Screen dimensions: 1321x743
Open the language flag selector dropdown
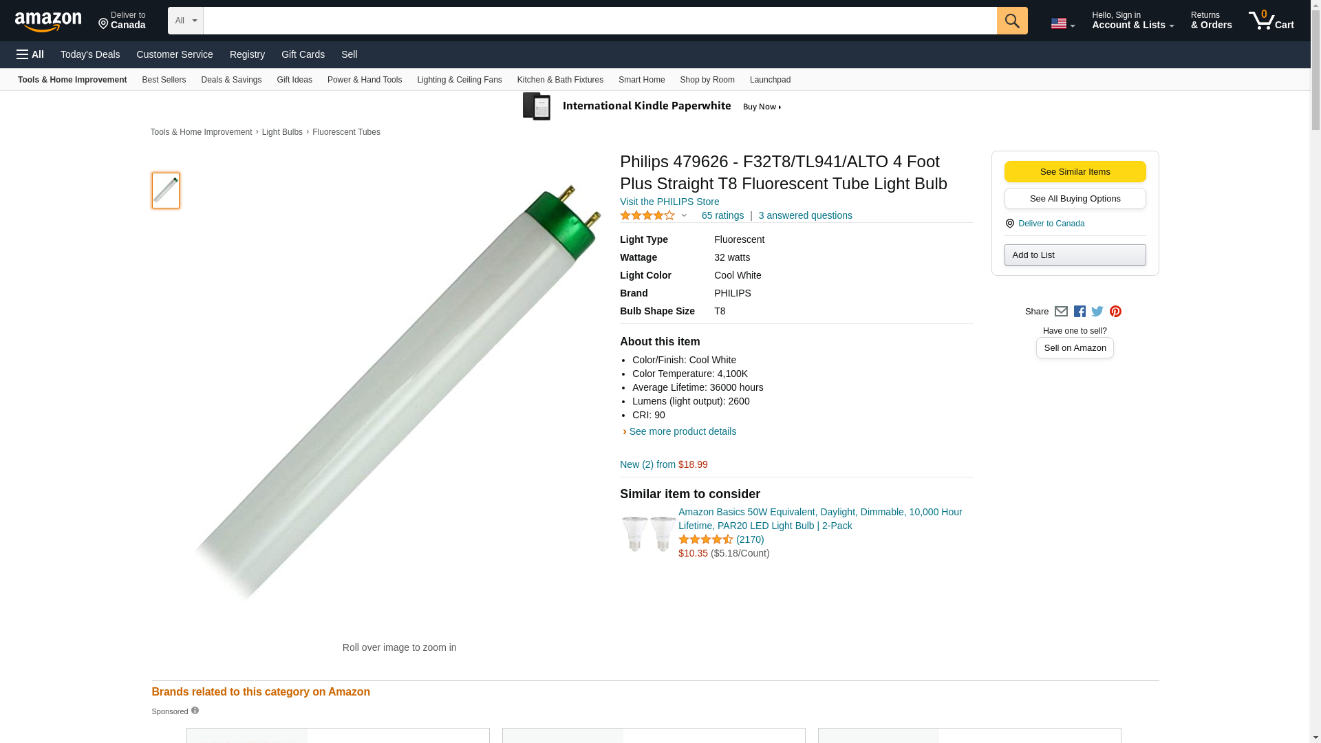[x=1062, y=23]
